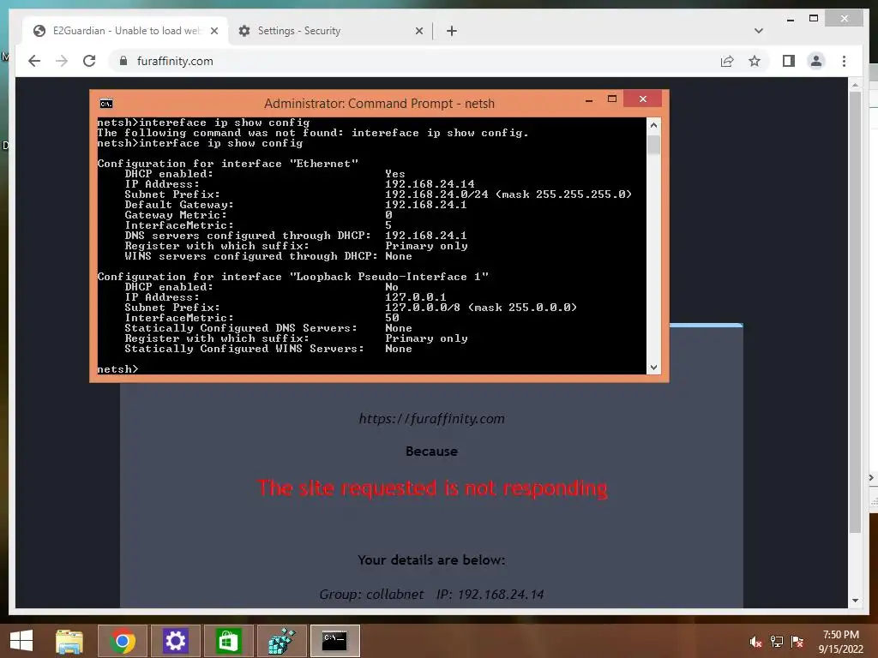Click the furaffinity.com address bar
The width and height of the screenshot is (878, 658).
(414, 61)
